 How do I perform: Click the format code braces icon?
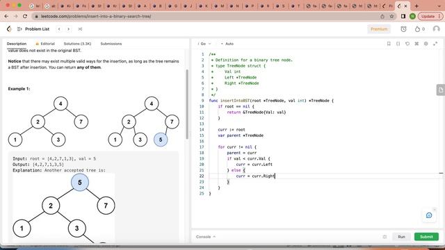click(398, 44)
